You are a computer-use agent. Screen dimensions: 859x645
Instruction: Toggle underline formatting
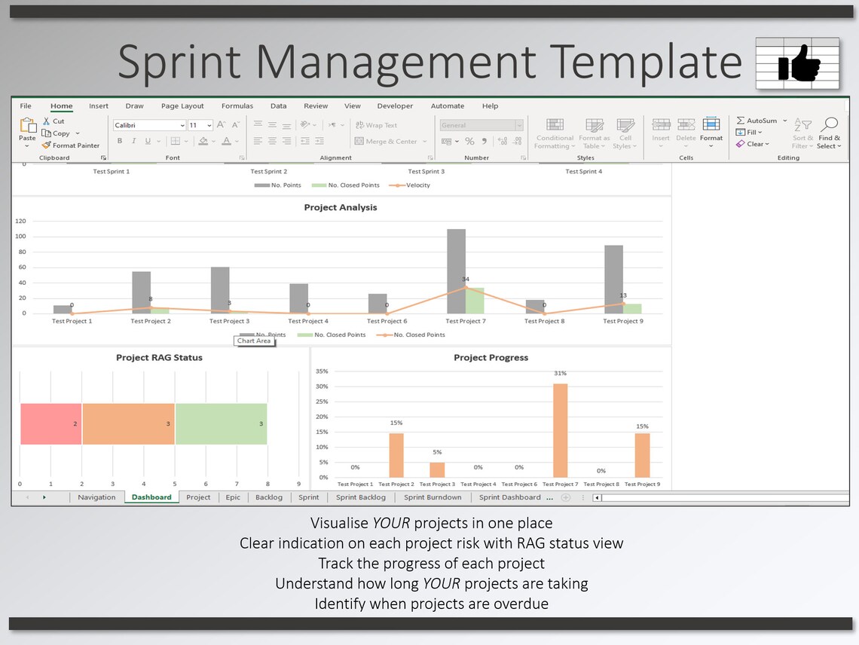click(147, 140)
